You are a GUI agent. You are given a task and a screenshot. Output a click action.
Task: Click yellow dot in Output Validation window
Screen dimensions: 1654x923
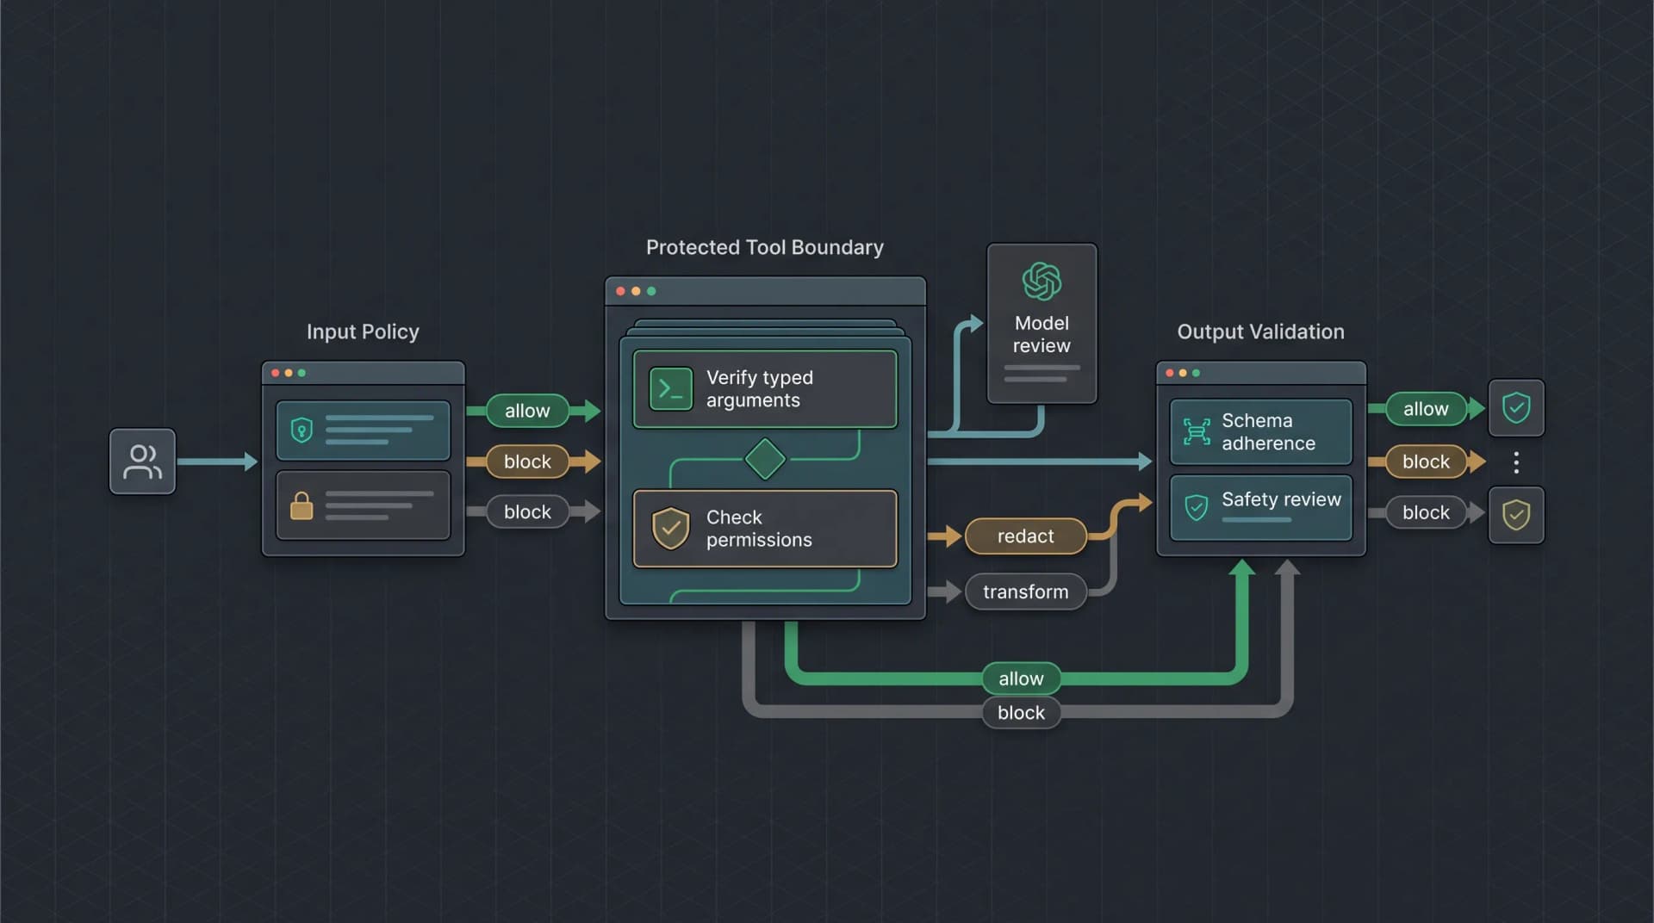coord(1183,373)
